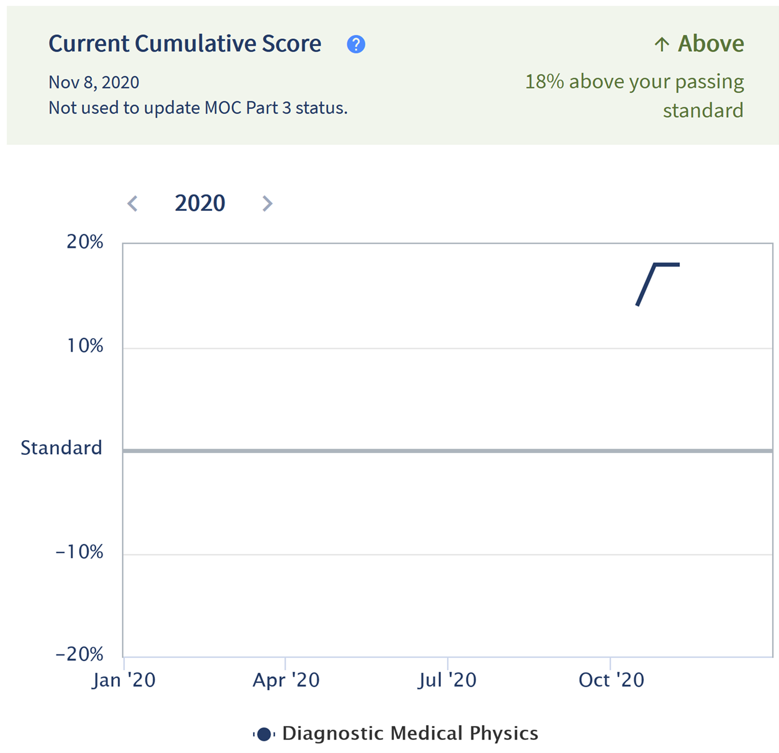Click the green up arrow beside Above
This screenshot has width=779, height=753.
tap(662, 44)
